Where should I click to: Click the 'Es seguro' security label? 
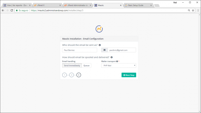(x=23, y=10)
